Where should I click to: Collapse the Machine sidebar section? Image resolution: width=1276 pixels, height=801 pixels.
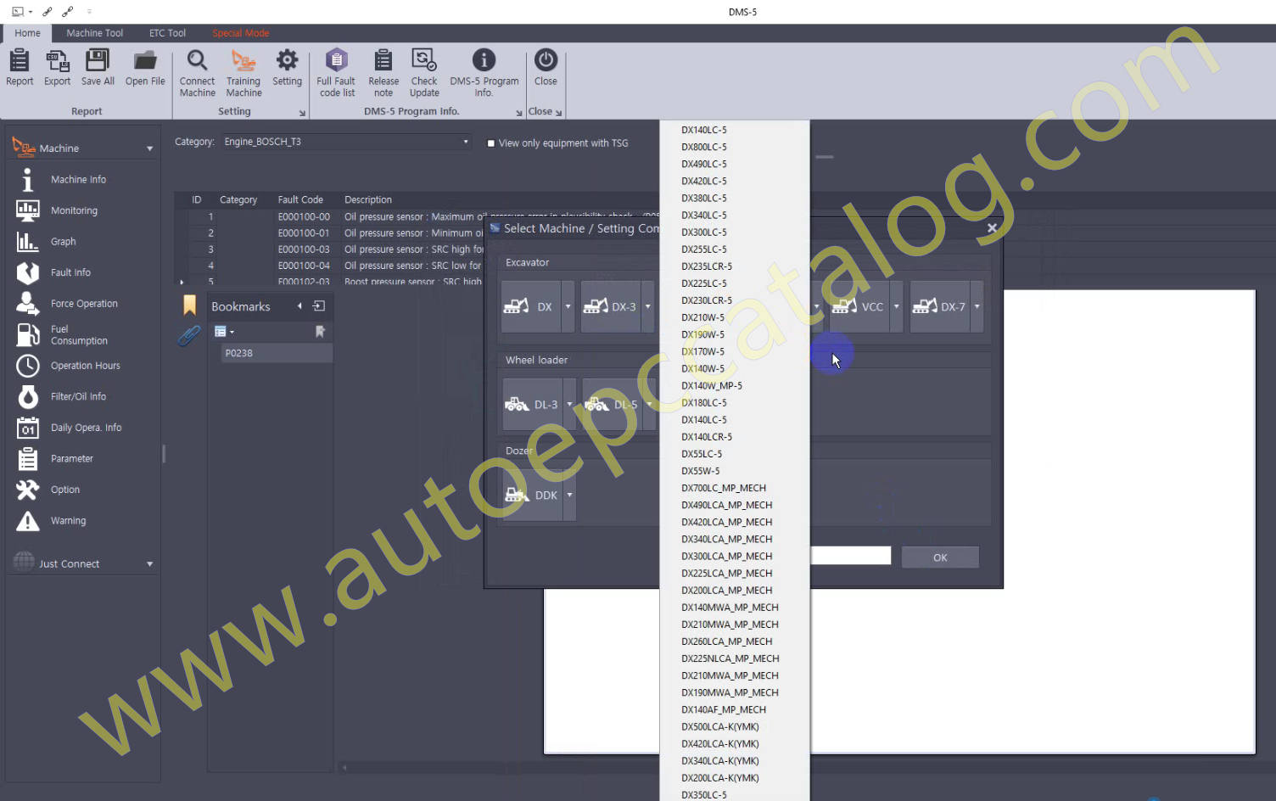pyautogui.click(x=149, y=148)
